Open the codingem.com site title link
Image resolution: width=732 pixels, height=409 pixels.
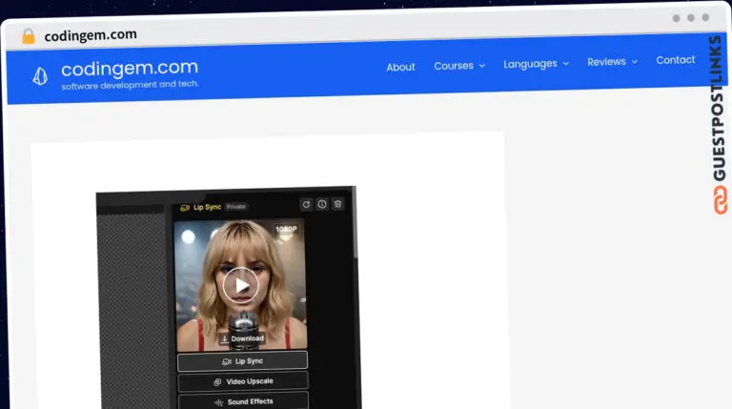130,69
